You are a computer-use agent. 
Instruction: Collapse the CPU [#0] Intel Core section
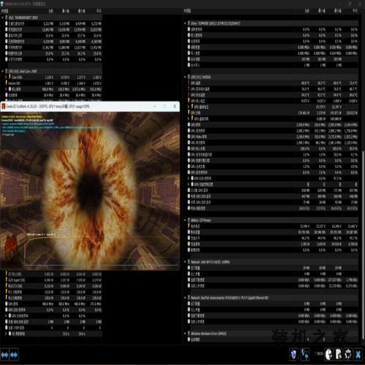coord(3,72)
